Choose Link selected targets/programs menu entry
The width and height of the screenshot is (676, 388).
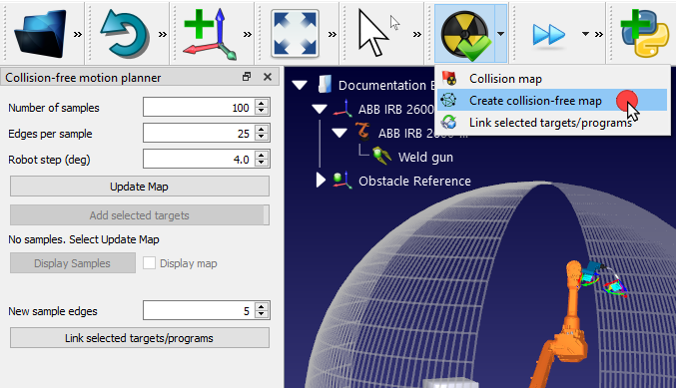(x=552, y=123)
